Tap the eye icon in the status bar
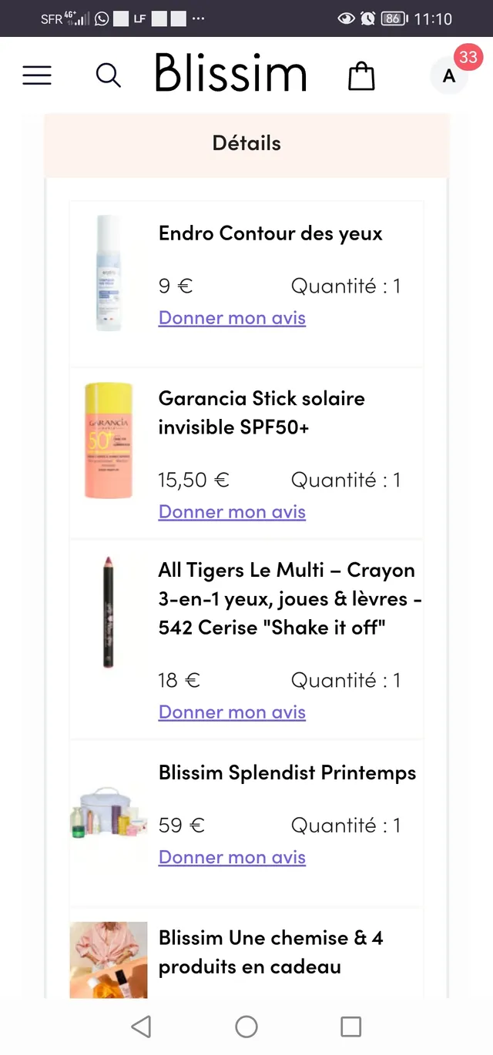Image resolution: width=493 pixels, height=1055 pixels. pos(348,18)
